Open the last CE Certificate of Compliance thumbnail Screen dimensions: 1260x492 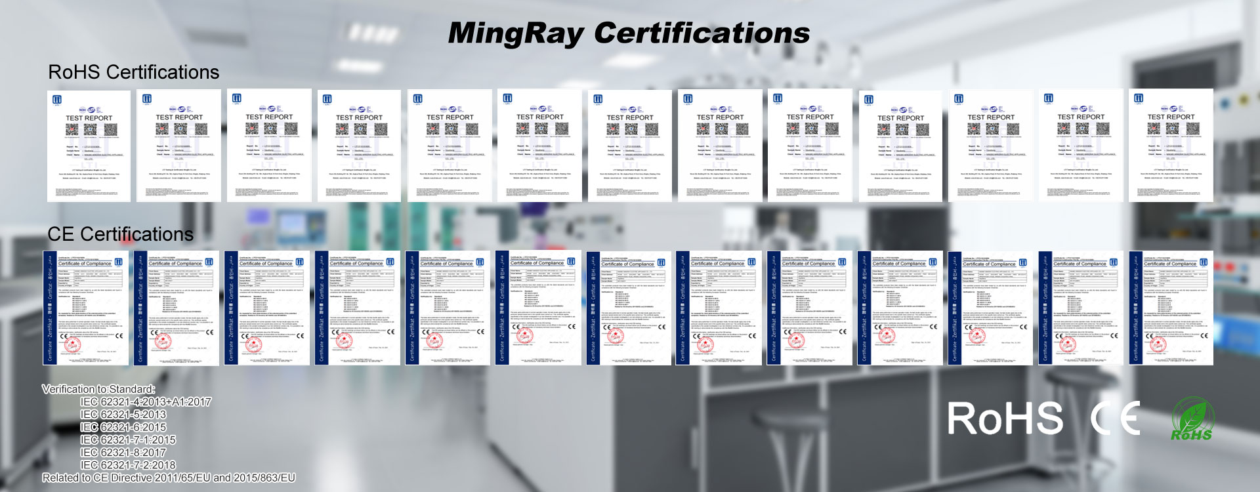[1171, 308]
